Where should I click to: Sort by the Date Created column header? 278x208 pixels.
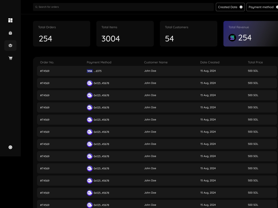(x=210, y=62)
